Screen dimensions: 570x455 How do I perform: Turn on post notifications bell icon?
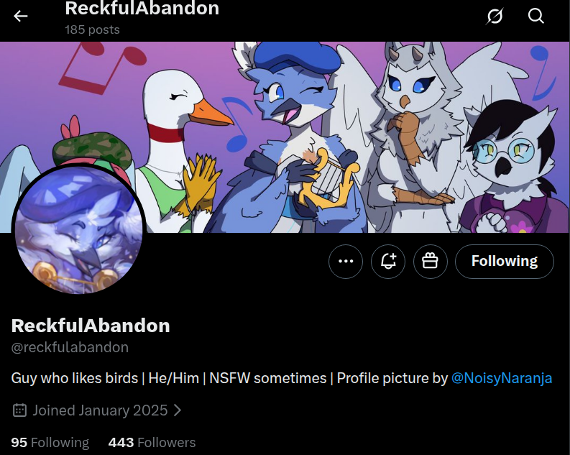[x=388, y=262]
